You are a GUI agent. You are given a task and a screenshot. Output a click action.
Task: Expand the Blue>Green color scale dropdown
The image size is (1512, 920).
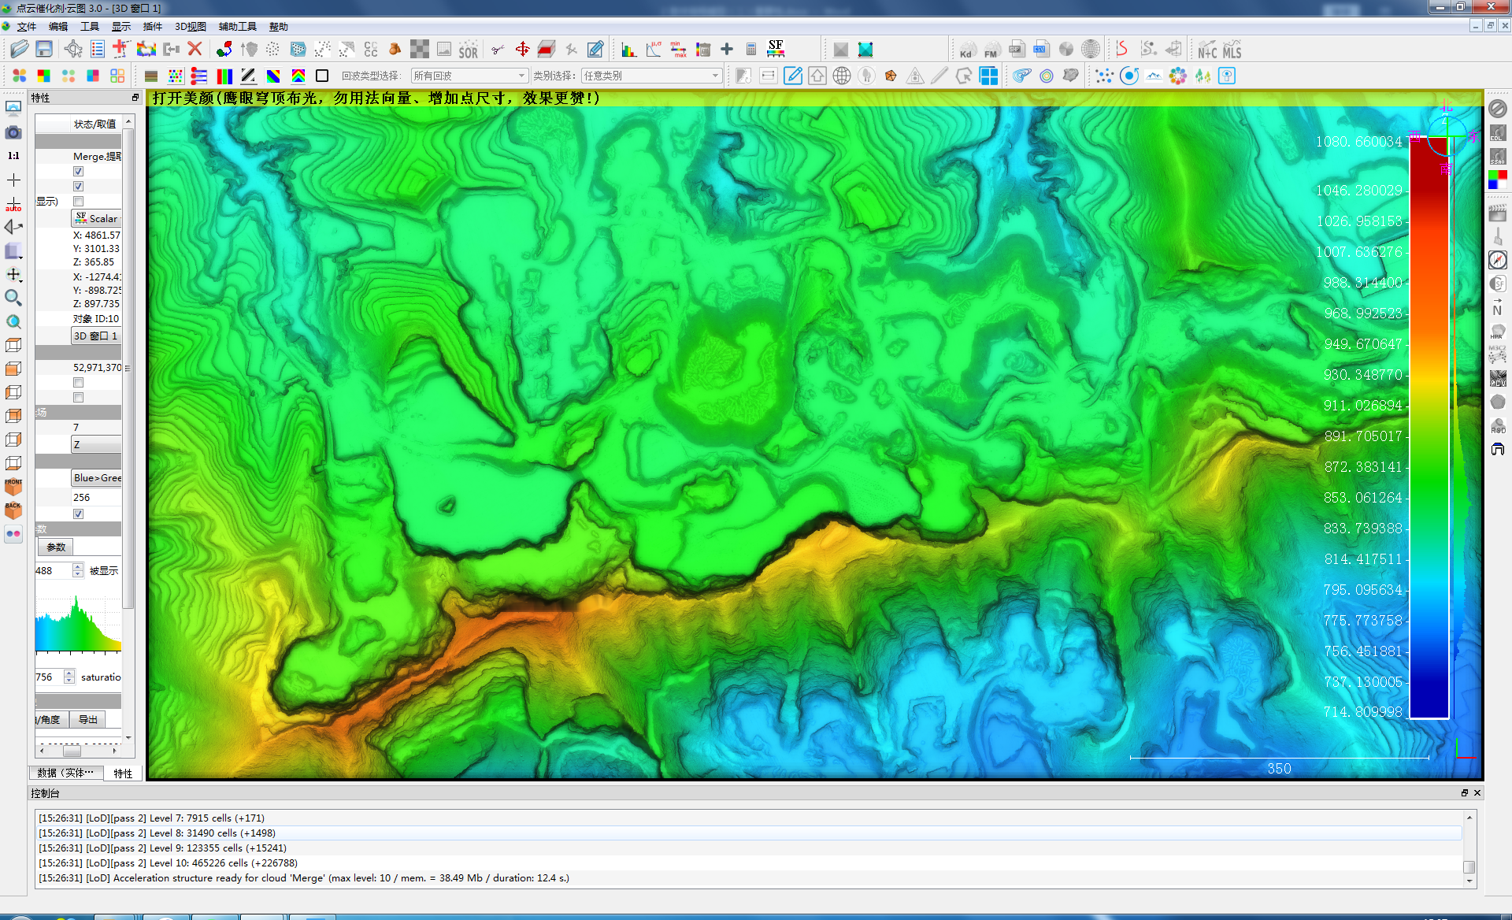(96, 478)
